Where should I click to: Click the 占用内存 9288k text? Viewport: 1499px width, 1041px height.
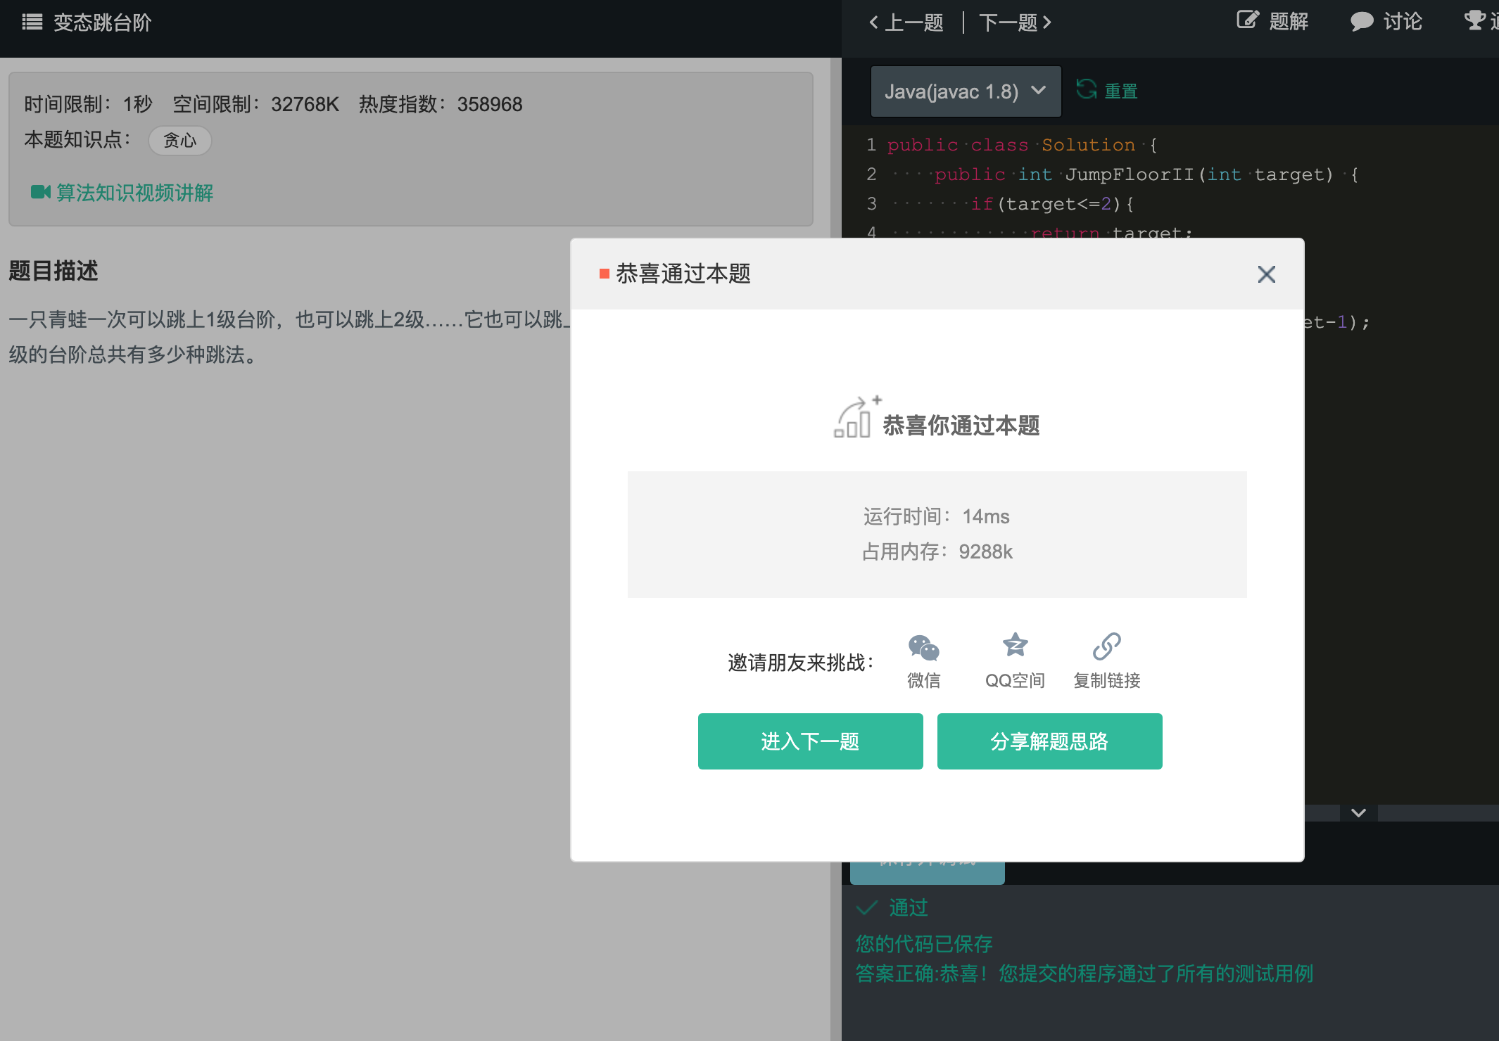tap(937, 552)
